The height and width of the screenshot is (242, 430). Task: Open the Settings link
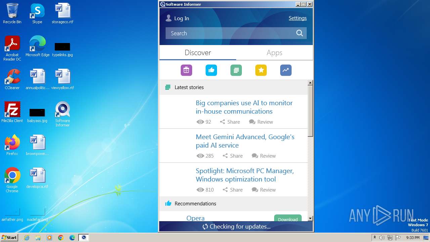pos(298,18)
